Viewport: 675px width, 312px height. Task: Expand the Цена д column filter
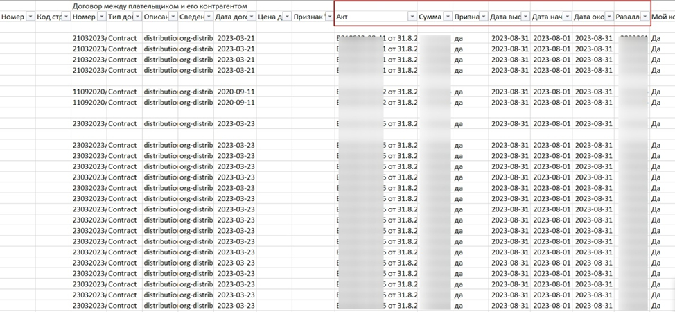coord(287,17)
